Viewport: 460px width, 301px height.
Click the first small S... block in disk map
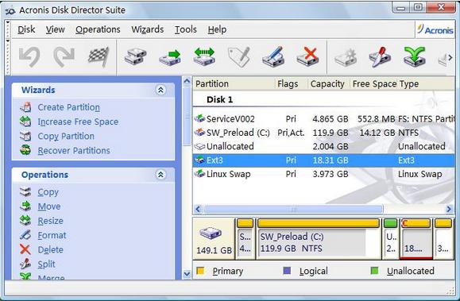click(245, 238)
